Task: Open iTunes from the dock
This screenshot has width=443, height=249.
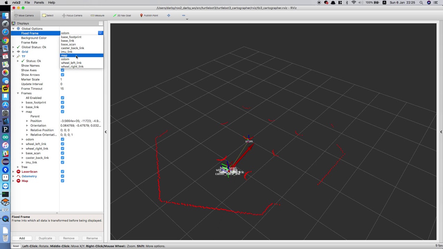Action: [x=5, y=146]
